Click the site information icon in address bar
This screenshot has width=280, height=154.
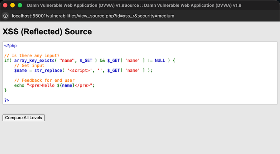(x=6, y=16)
